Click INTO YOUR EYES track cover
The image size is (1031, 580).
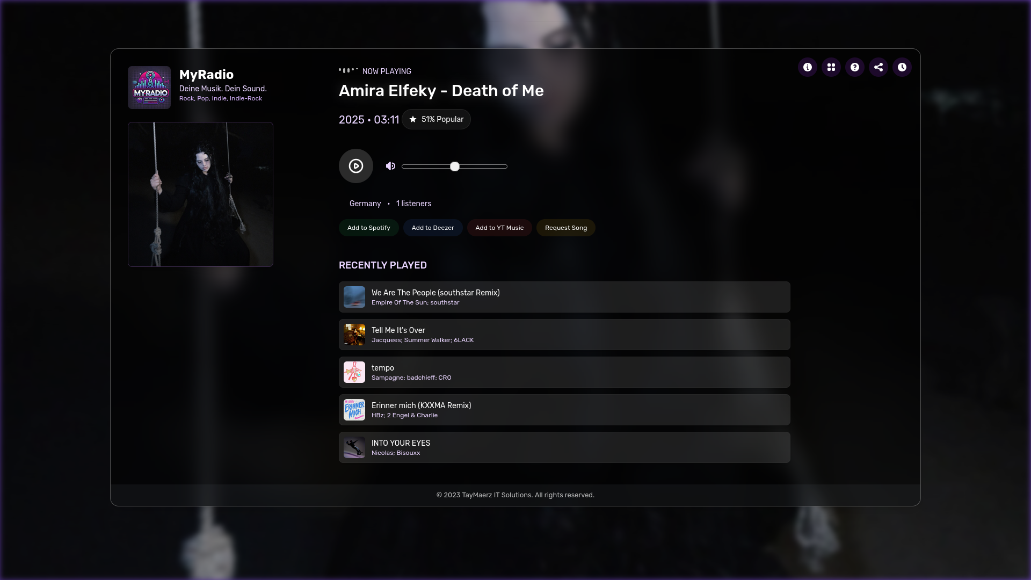pyautogui.click(x=354, y=447)
